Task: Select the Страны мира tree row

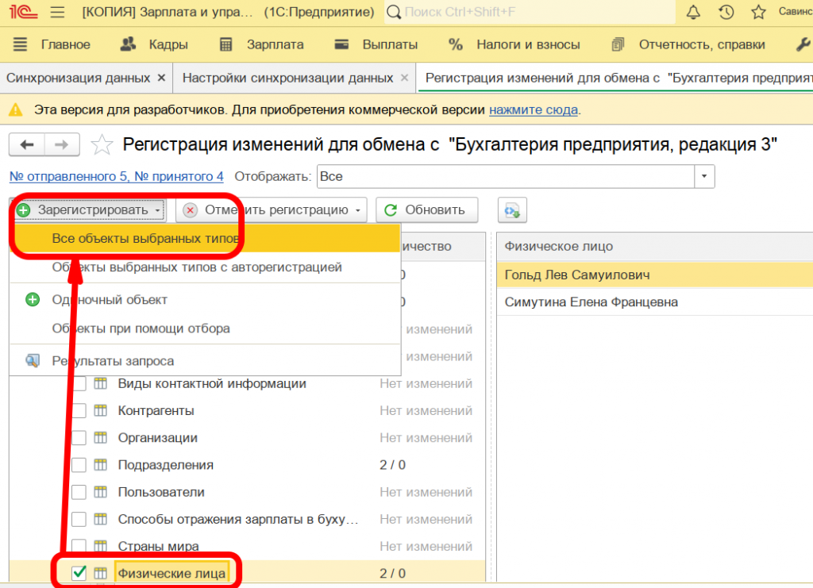Action: coord(248,546)
